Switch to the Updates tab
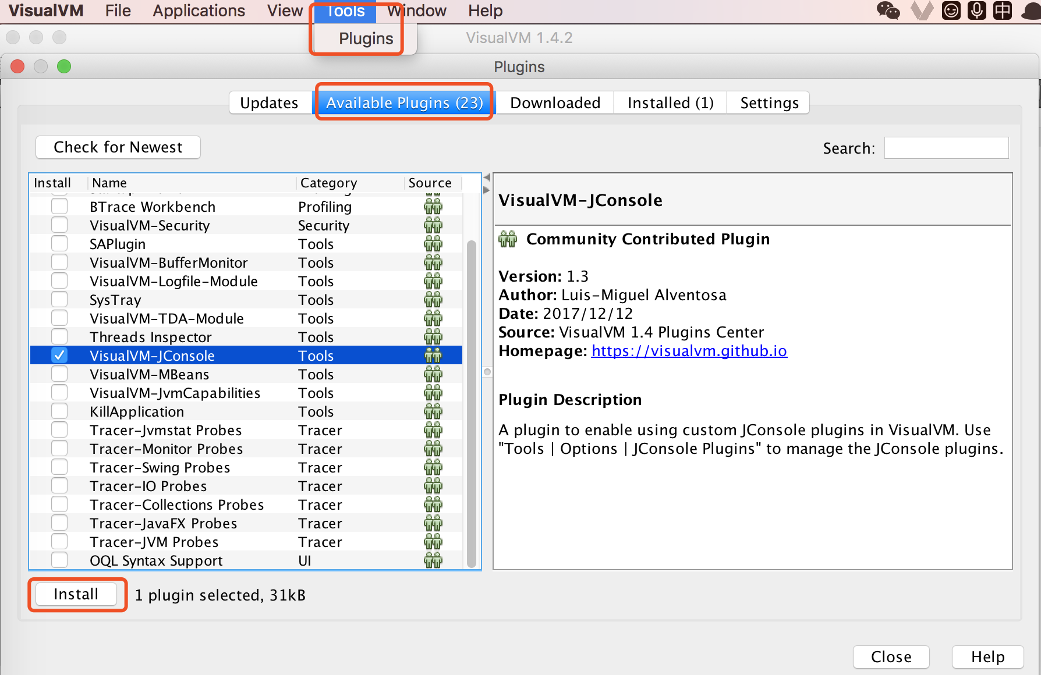The image size is (1041, 675). click(x=270, y=103)
